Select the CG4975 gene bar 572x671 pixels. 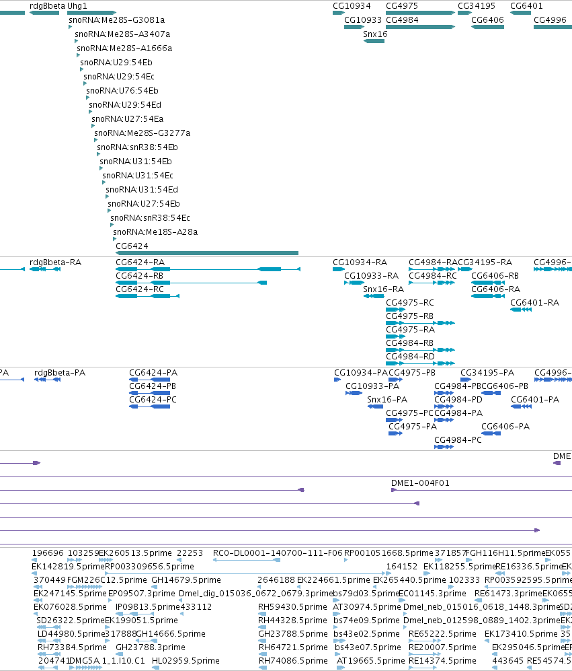421,13
